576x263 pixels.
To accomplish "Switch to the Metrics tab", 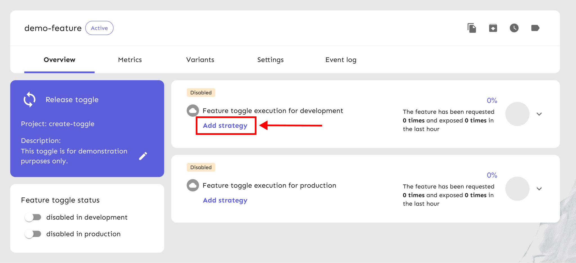I will (130, 60).
